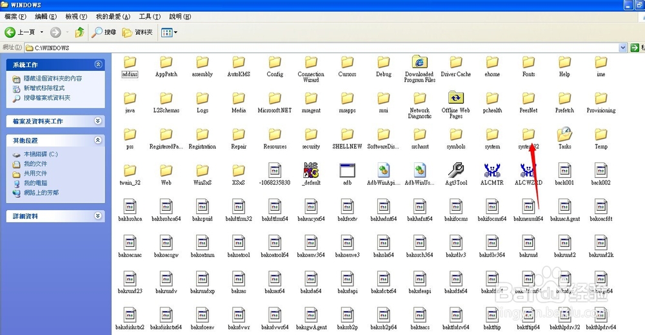Select the ALCMTR icon

(492, 170)
